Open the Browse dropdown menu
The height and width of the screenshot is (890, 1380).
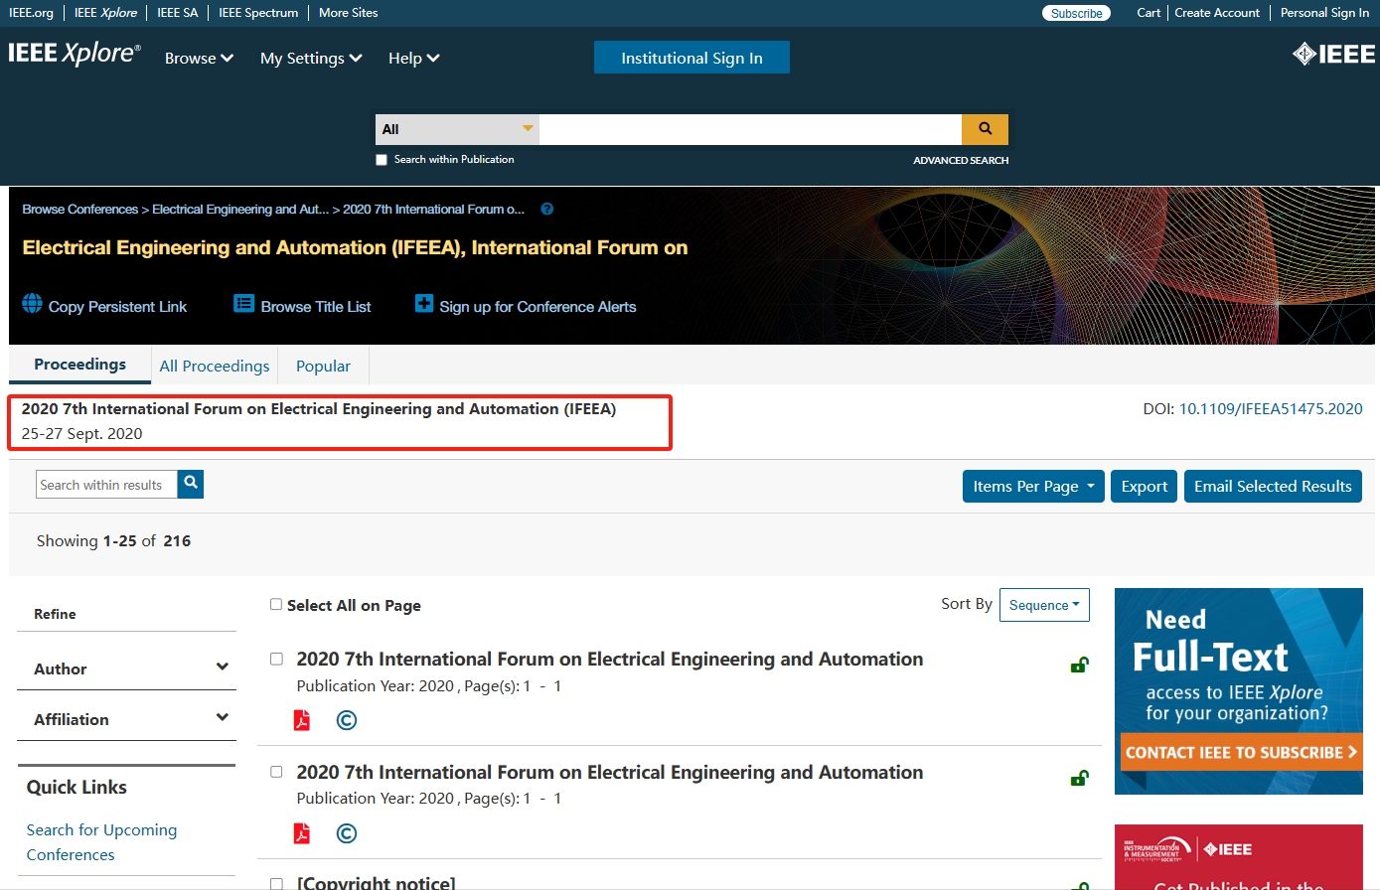199,59
